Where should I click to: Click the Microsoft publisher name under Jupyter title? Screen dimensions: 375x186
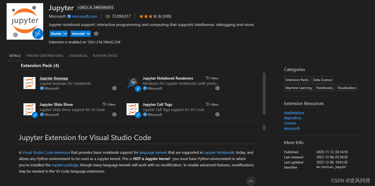pyautogui.click(x=57, y=16)
